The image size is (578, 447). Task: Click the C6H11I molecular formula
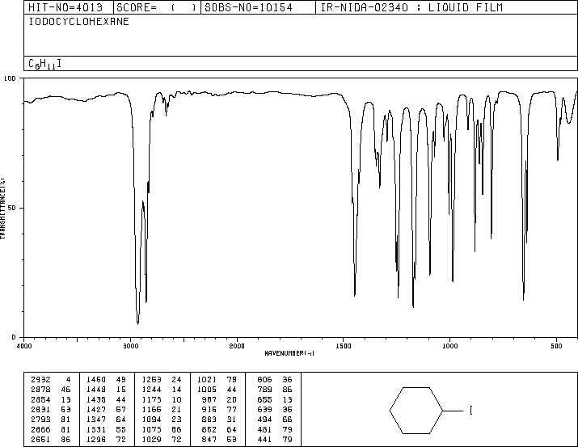[x=45, y=64]
